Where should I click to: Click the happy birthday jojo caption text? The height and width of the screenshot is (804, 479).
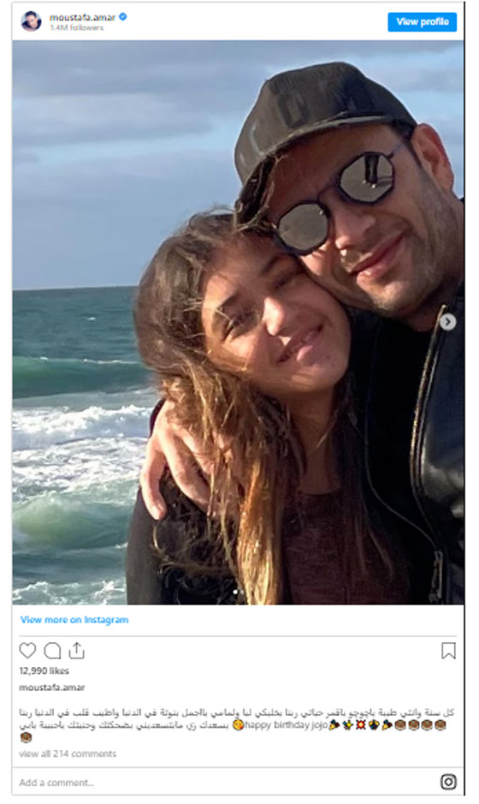pos(286,725)
